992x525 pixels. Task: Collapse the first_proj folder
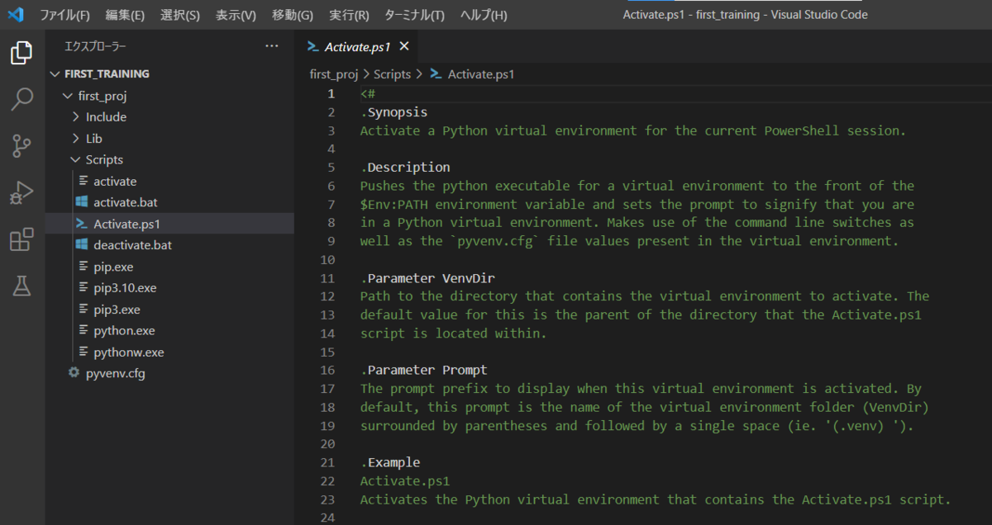point(102,96)
